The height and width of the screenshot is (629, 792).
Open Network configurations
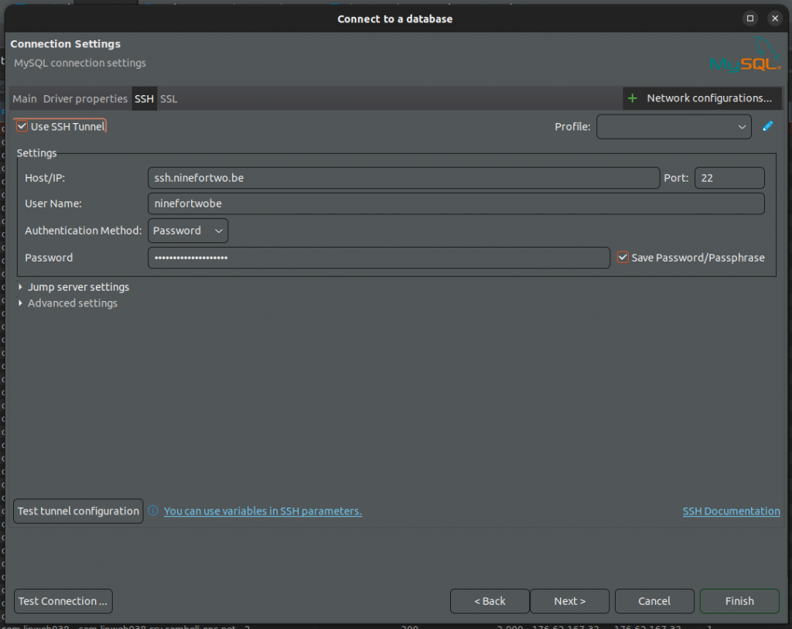[702, 98]
